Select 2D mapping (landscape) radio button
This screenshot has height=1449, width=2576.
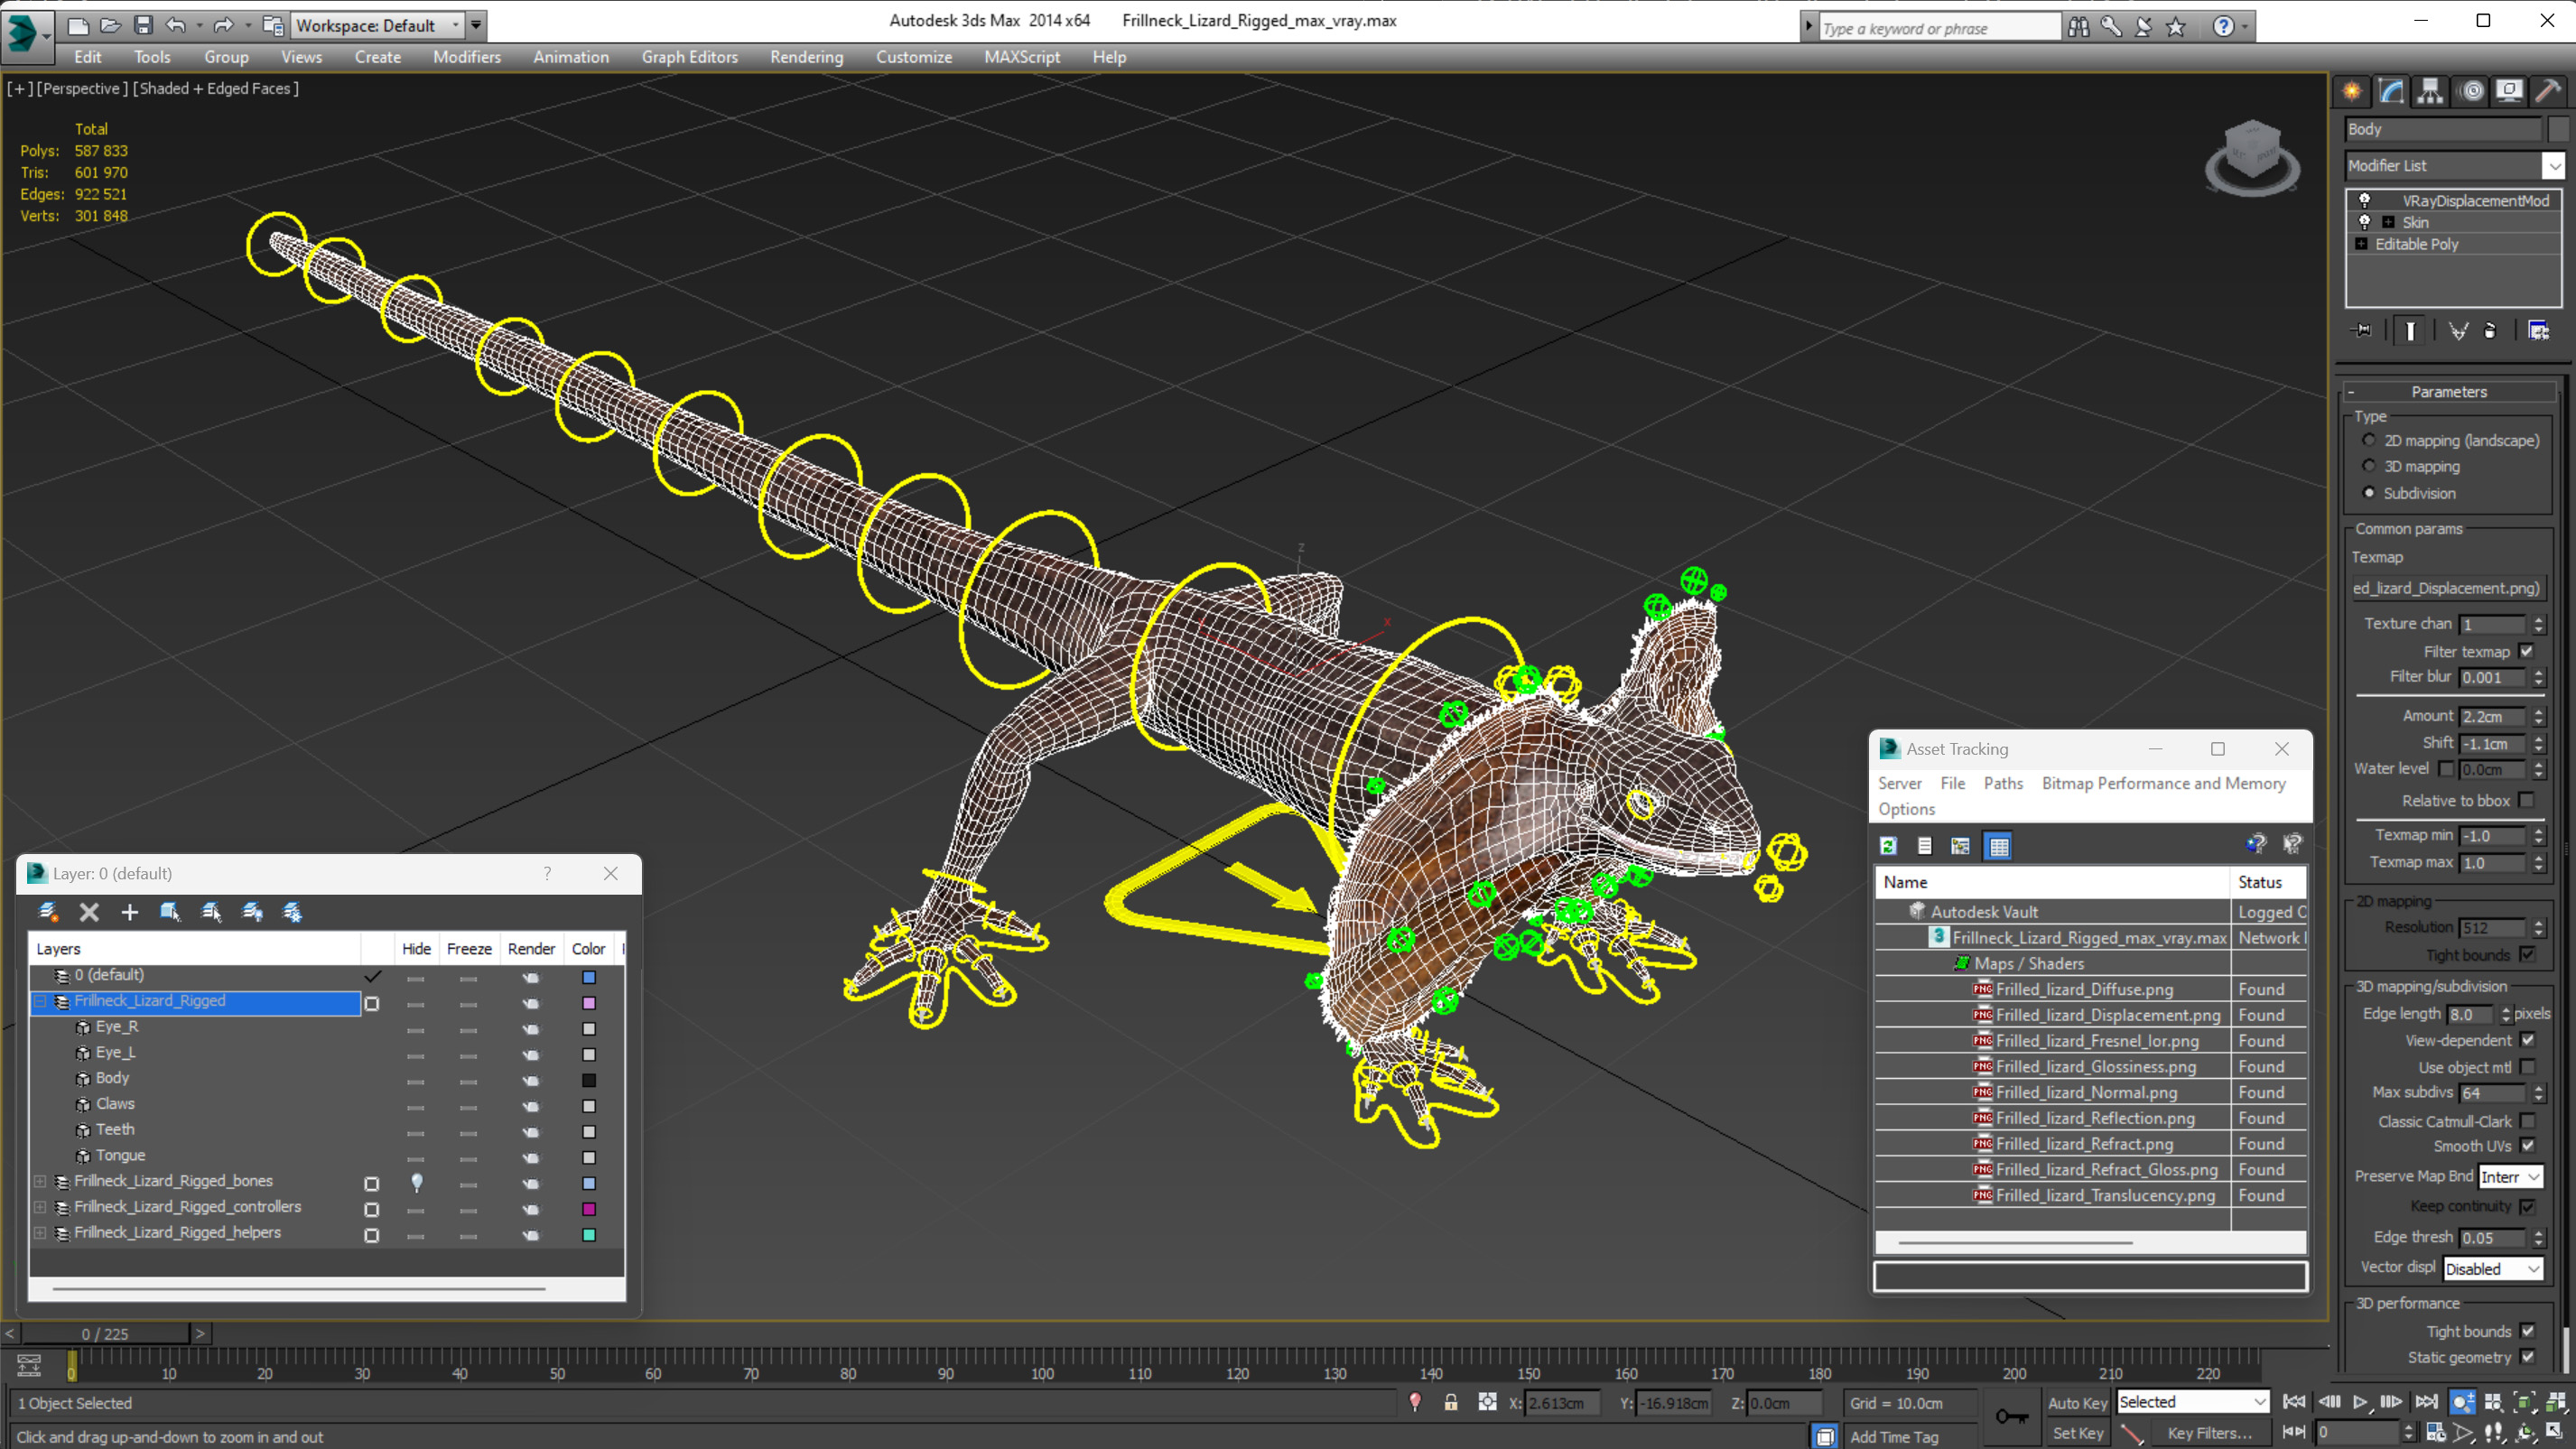point(2368,440)
